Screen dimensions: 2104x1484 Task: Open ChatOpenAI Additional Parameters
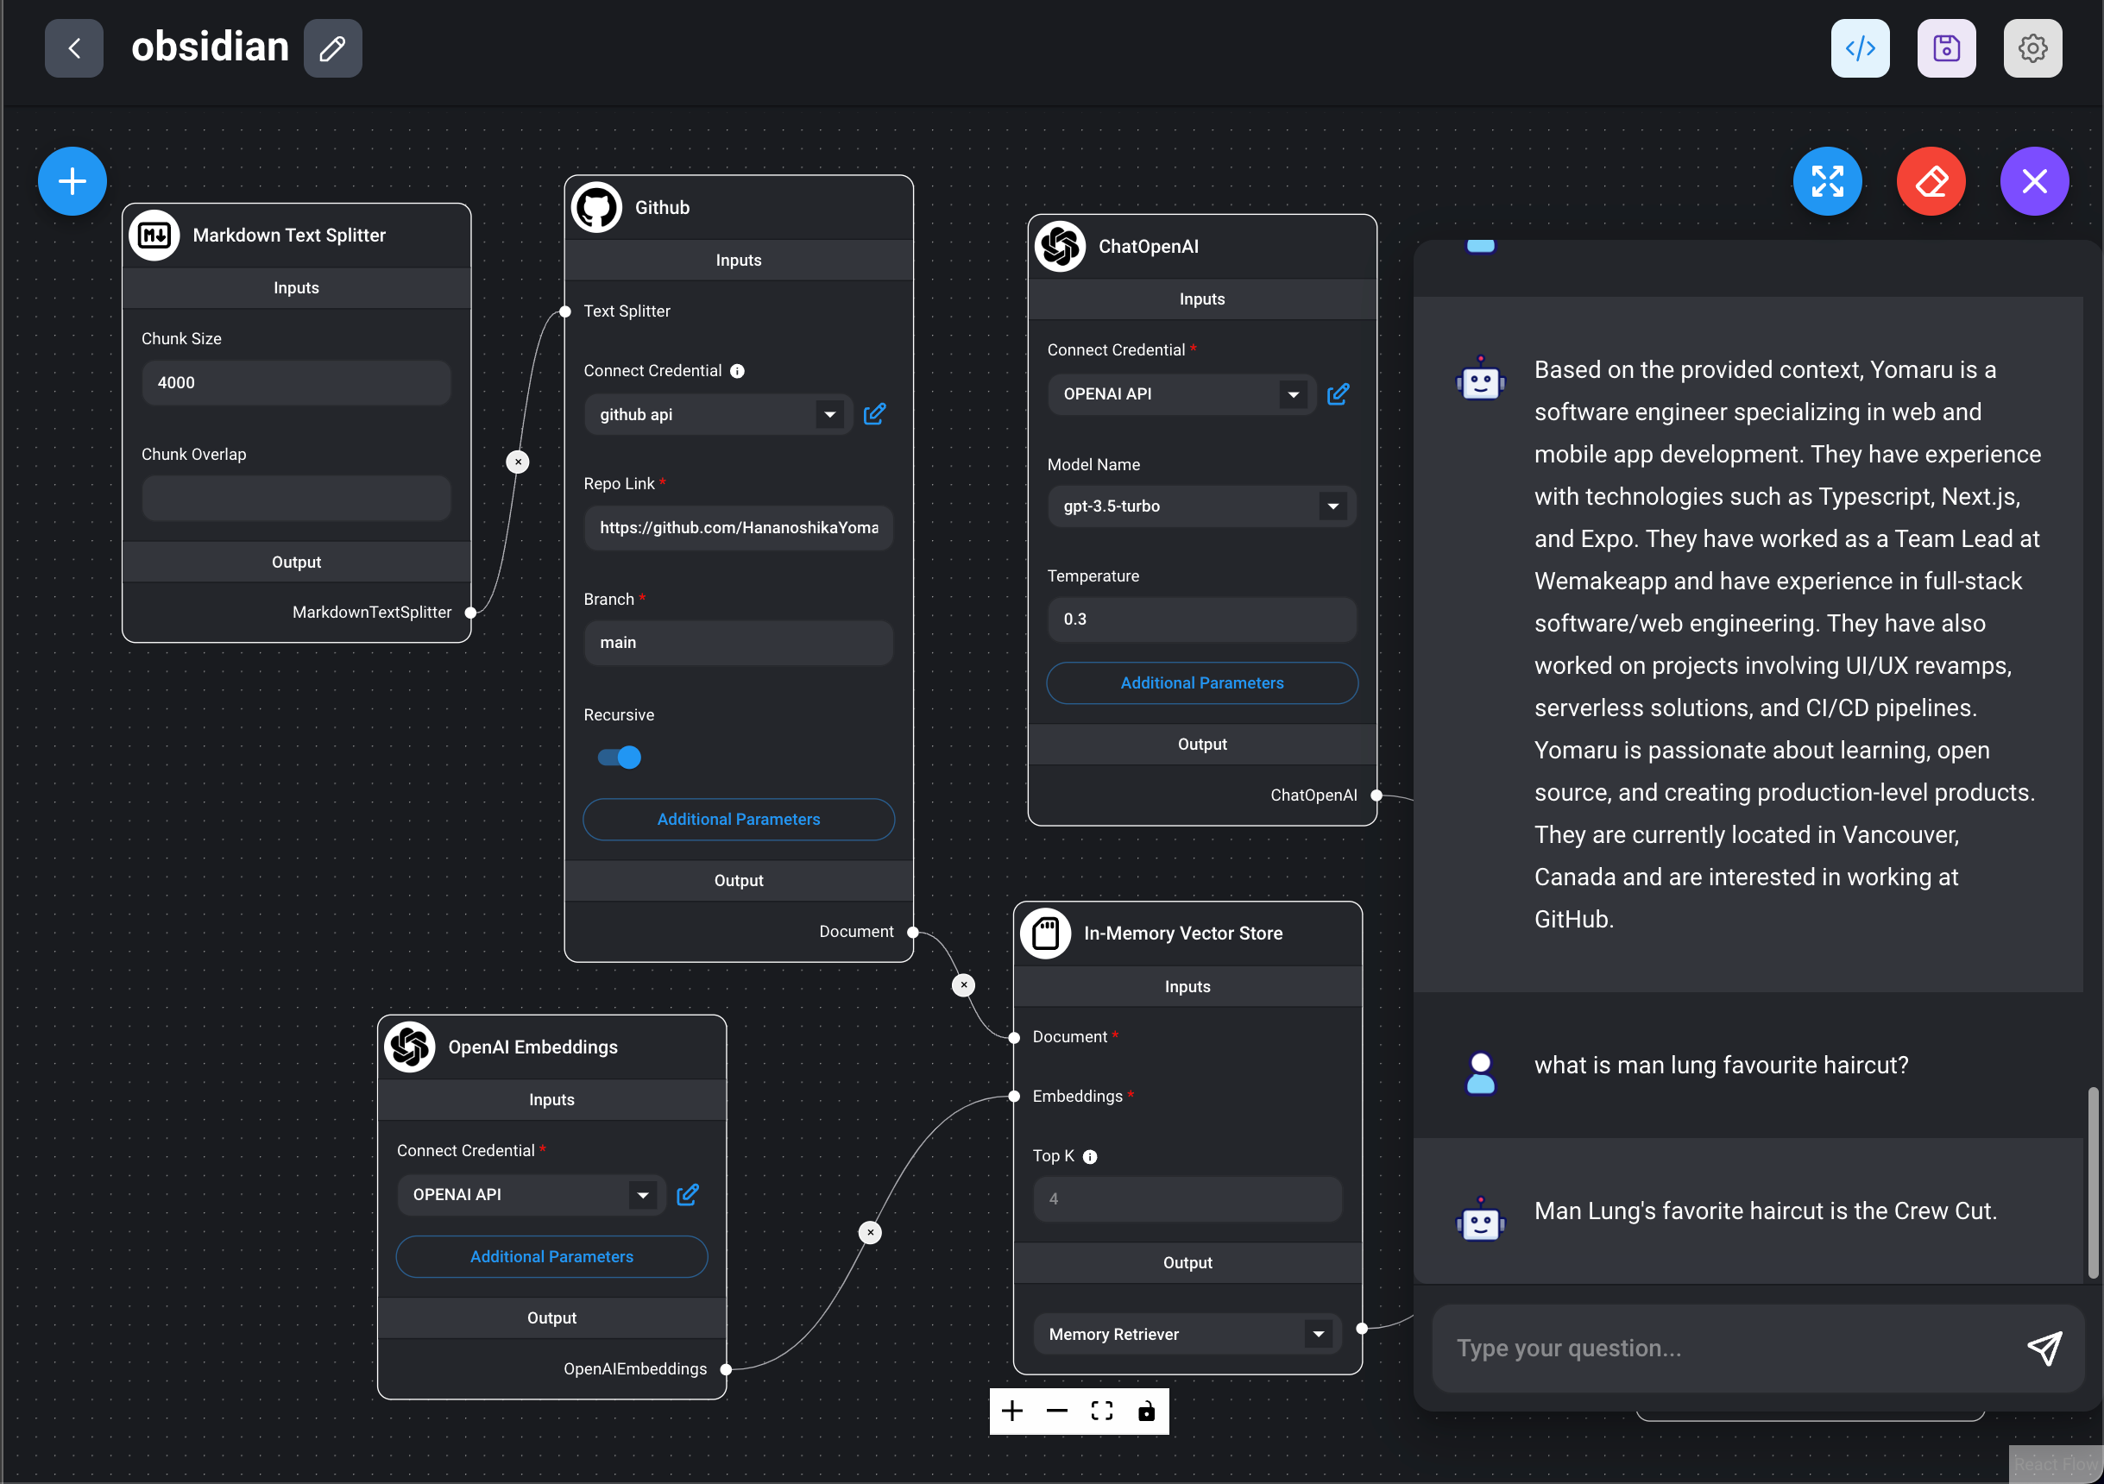[x=1201, y=682]
